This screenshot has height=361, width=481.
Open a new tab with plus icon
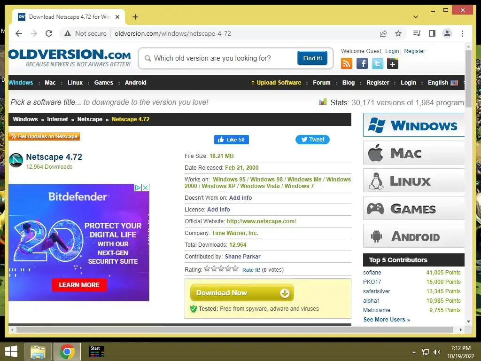tap(135, 17)
